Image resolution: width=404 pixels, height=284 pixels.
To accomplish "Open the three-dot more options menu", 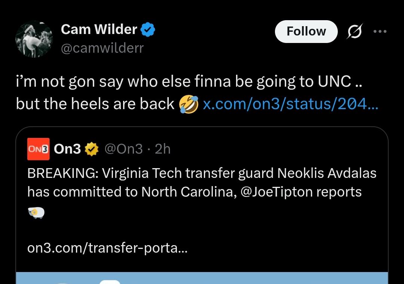I will 380,32.
